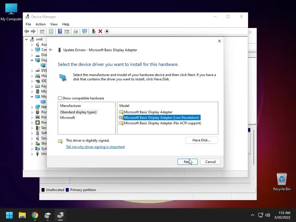
Task: Click the security devices icon in tree
Action: (38, 128)
